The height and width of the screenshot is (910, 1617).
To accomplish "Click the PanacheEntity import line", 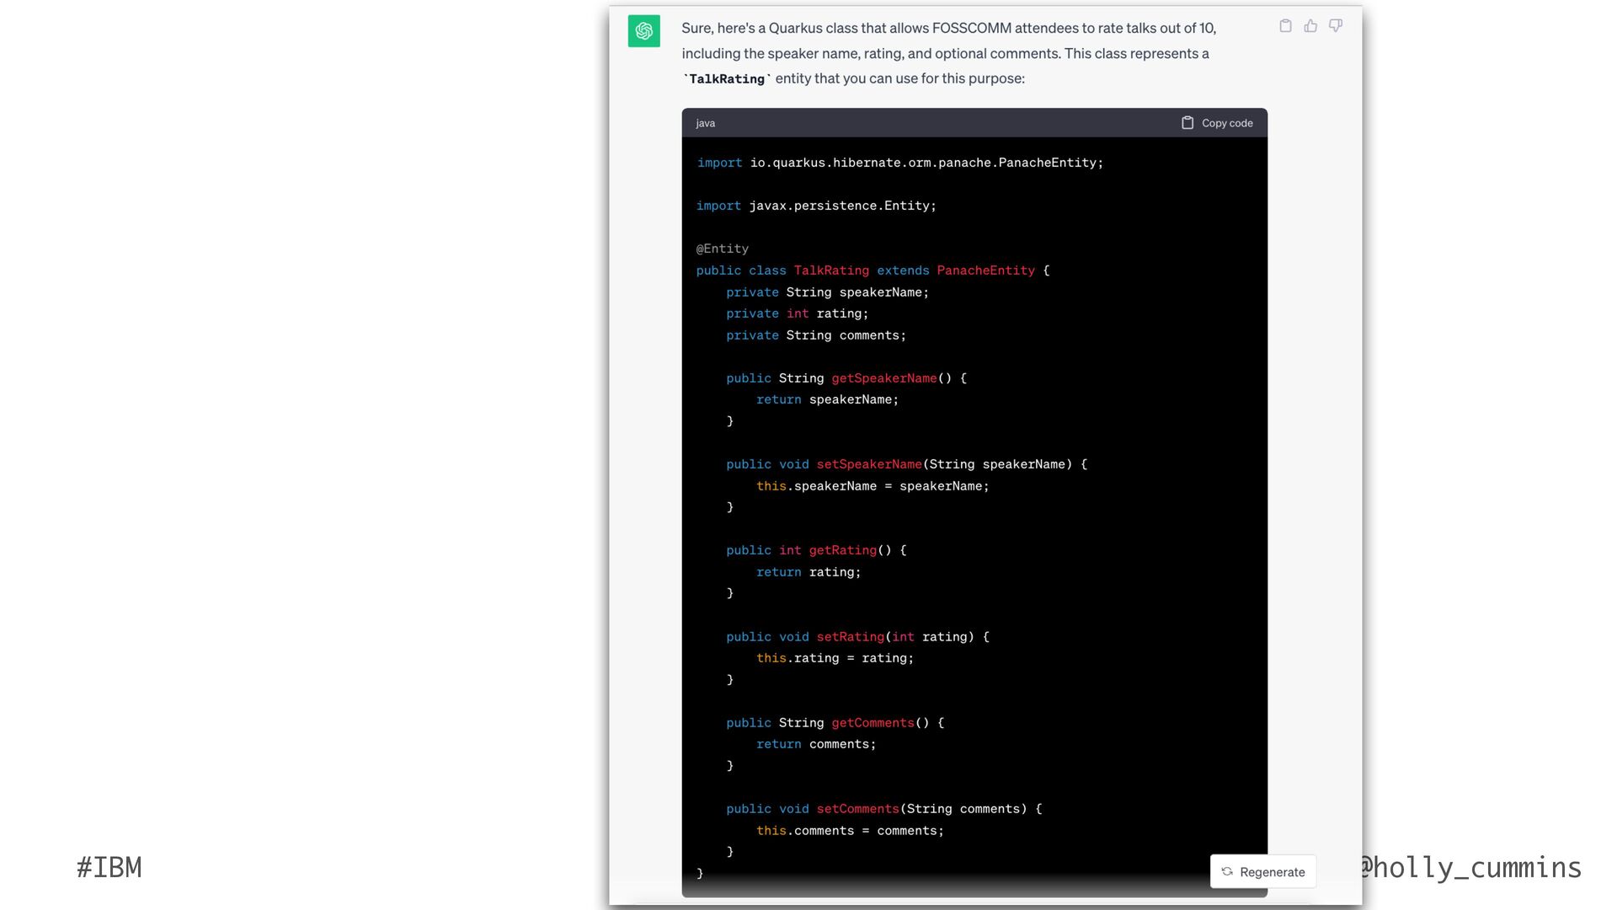I will click(899, 163).
